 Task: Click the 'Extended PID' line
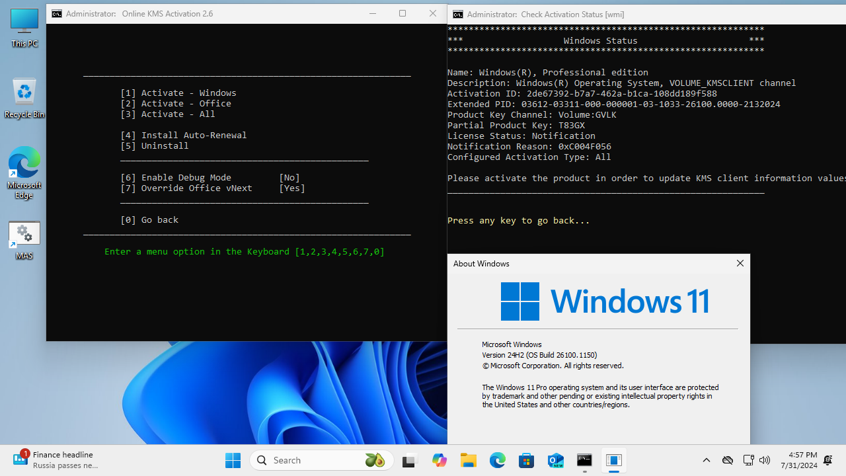[x=614, y=104]
